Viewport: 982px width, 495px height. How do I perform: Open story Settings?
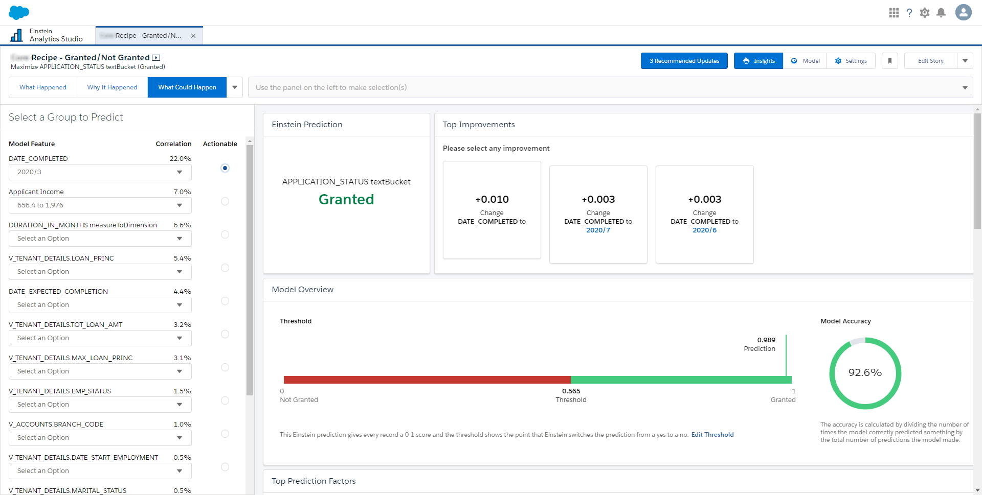(x=851, y=61)
